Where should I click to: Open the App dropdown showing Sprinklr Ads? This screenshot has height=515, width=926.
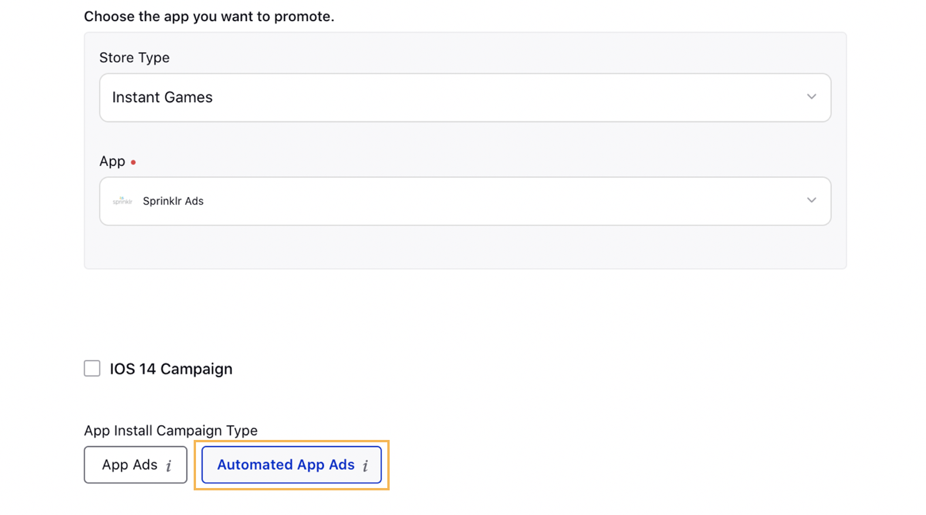pyautogui.click(x=465, y=201)
